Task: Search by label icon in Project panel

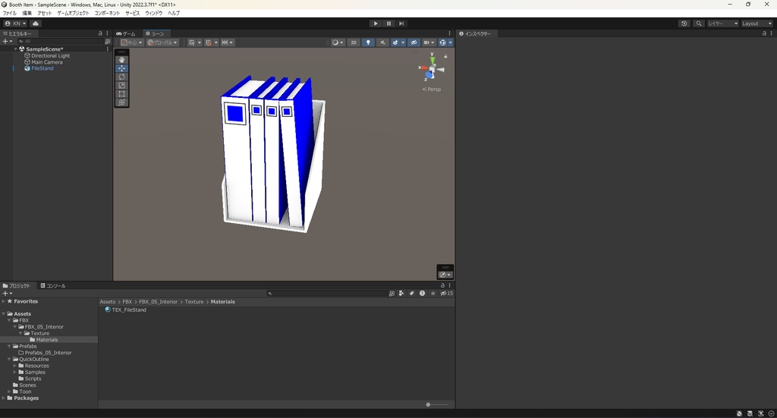Action: pos(412,293)
